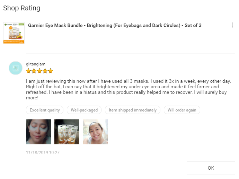
Task: Click the Garnier product thumbnail image
Action: (14, 33)
